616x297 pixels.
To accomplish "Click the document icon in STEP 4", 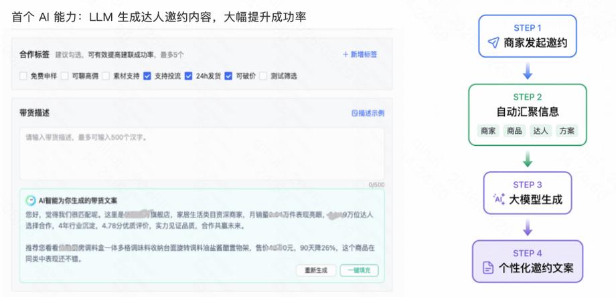I will (x=488, y=268).
